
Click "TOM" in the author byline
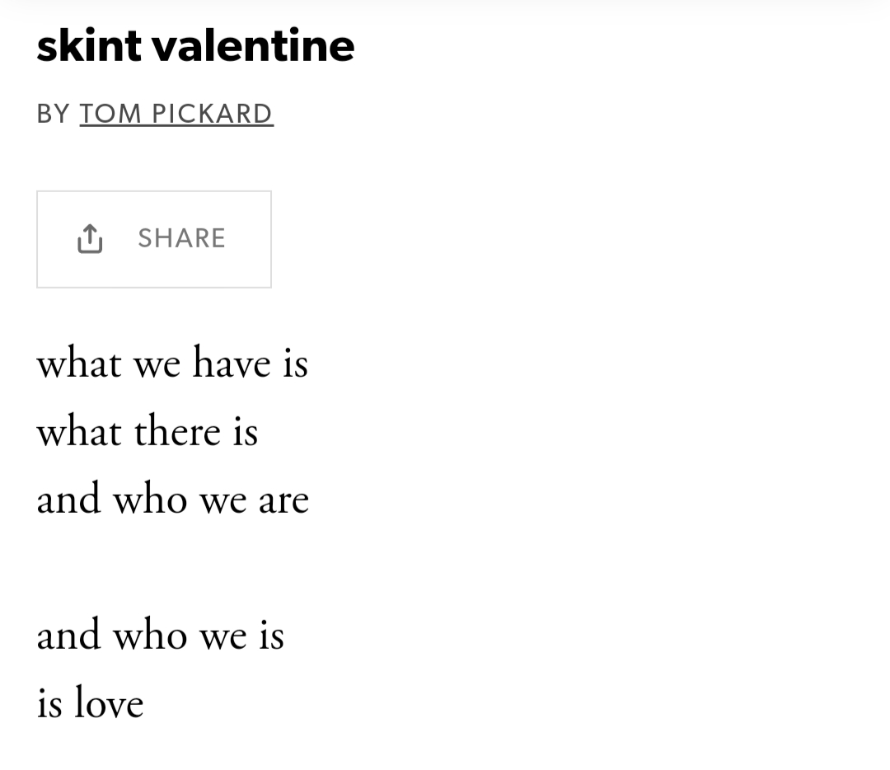(x=110, y=114)
